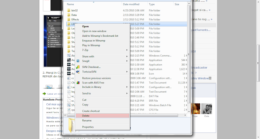Screen dimensions: 260x139
Task: Expand the Snagit submenu arrow
Action: pos(127,61)
